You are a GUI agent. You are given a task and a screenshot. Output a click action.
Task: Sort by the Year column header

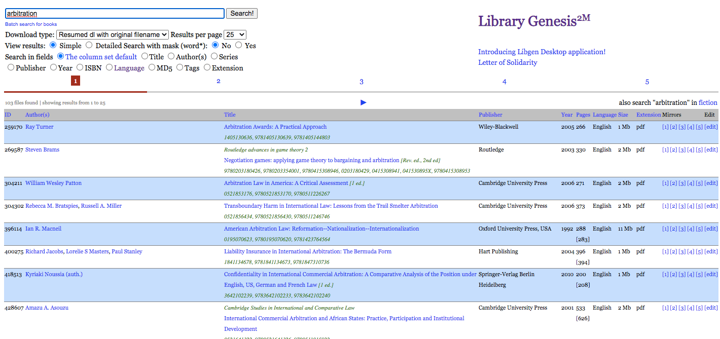coord(567,115)
